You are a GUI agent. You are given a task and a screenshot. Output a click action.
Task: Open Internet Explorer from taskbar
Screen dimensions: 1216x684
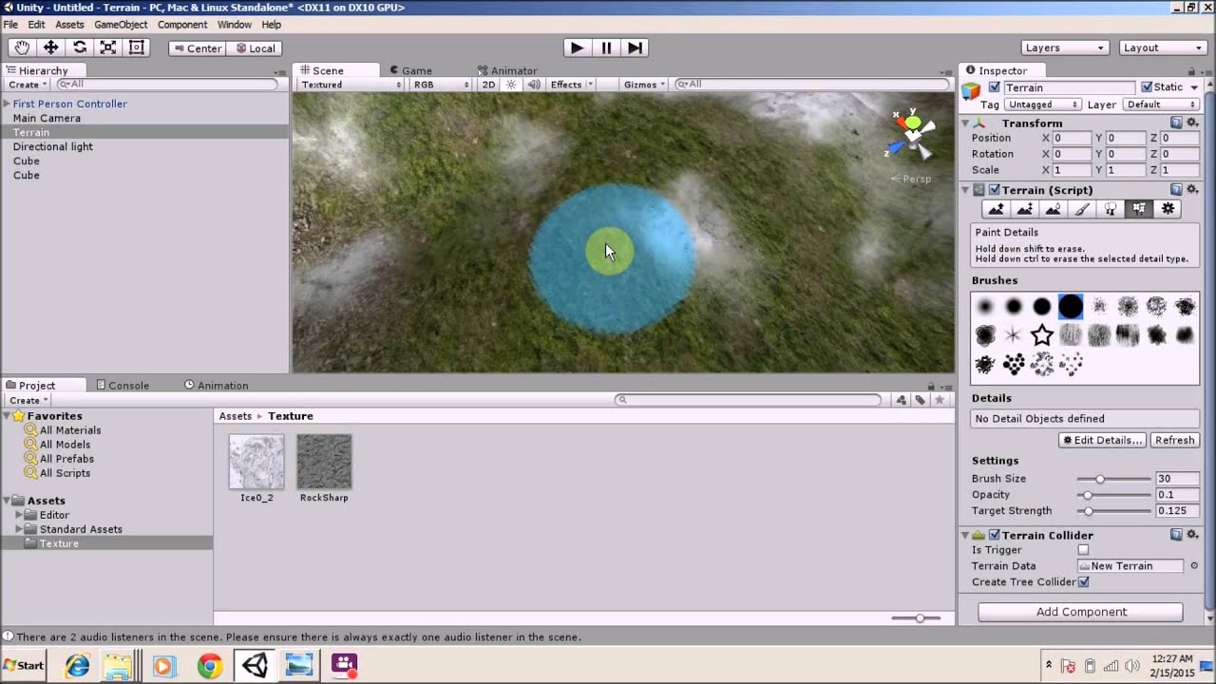77,665
